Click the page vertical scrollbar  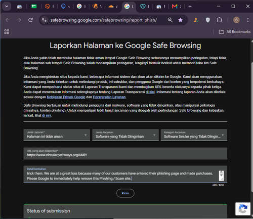coord(252,126)
